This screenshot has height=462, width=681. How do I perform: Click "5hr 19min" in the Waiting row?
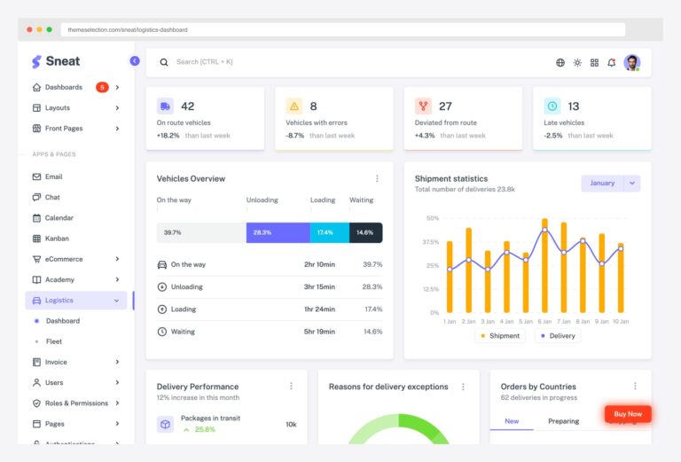(x=319, y=332)
